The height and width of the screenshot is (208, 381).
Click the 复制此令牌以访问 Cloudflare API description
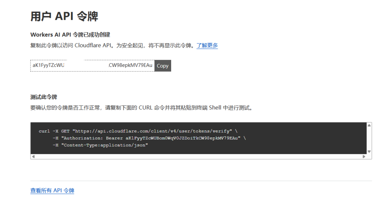click(x=112, y=45)
